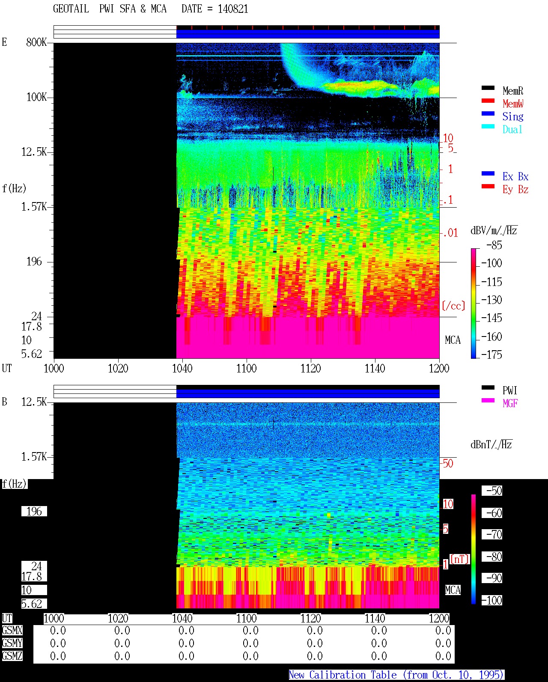Click the MCA label beside E panel
The image size is (548, 682).
coord(453,340)
